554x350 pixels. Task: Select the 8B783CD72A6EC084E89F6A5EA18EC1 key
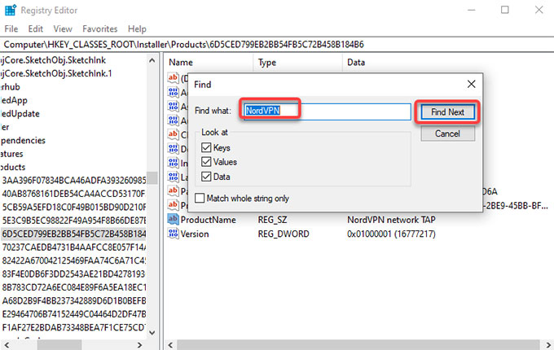pyautogui.click(x=74, y=287)
